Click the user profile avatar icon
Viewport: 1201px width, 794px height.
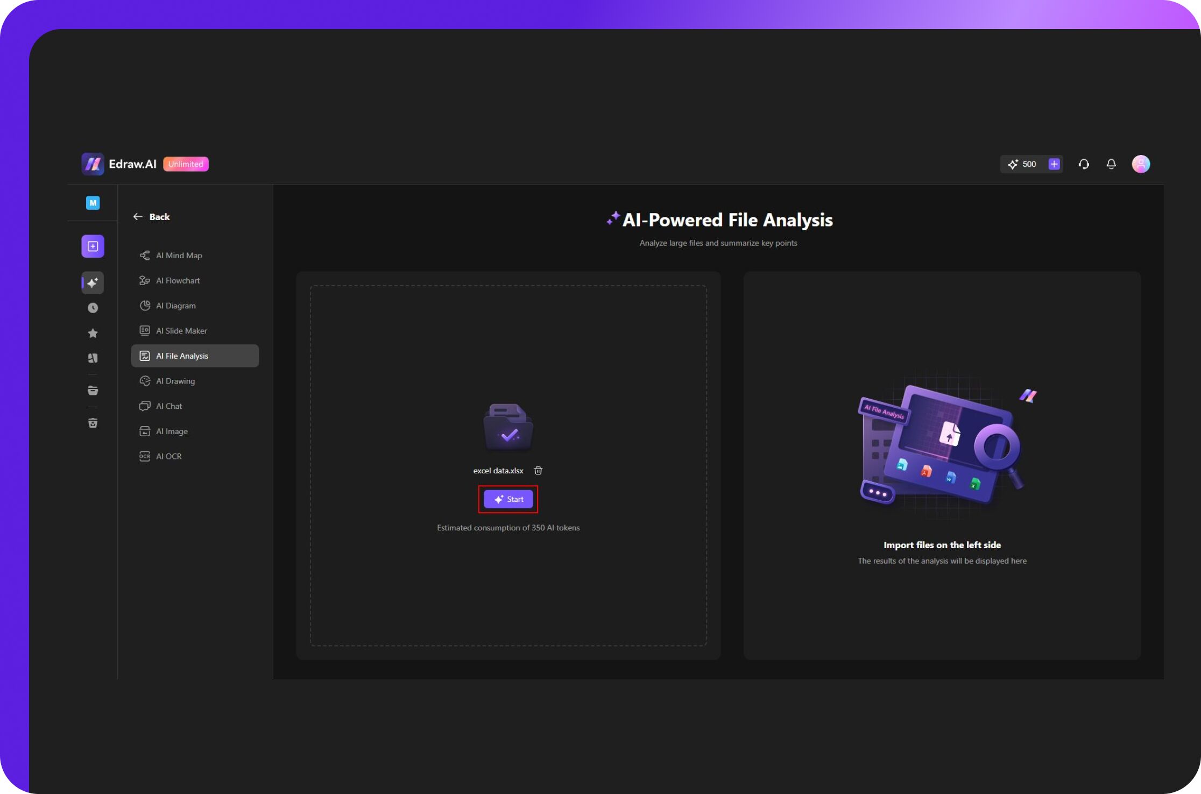point(1142,163)
